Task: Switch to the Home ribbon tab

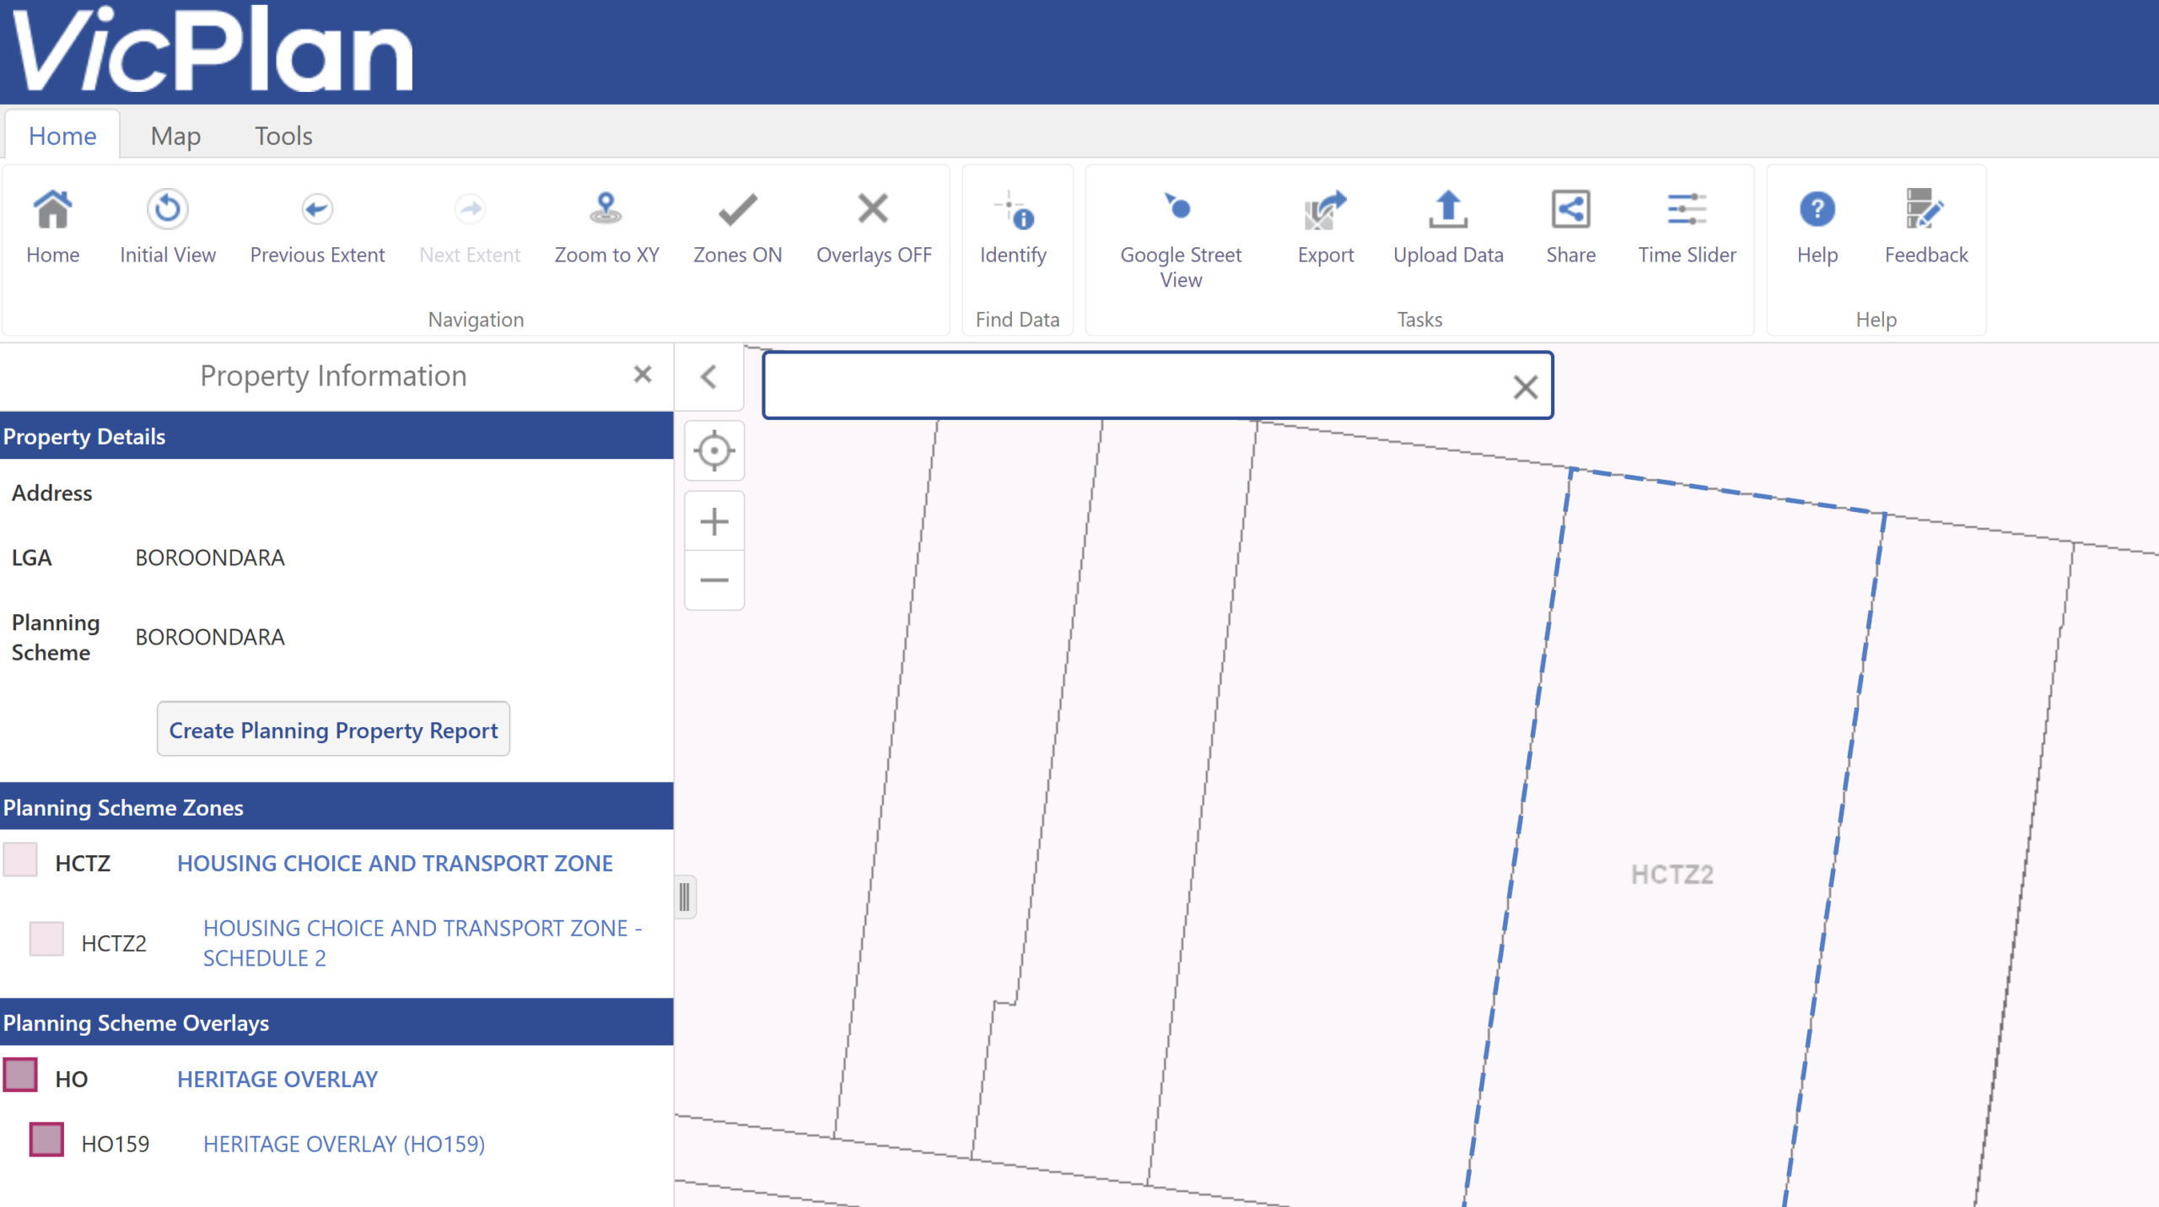Action: click(62, 135)
